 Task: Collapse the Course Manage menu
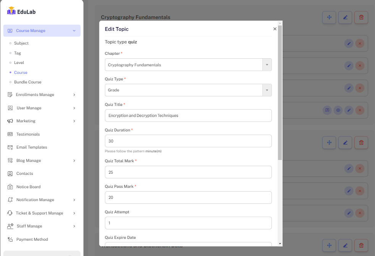pyautogui.click(x=74, y=31)
